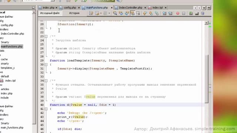The image size is (237, 133).
Task: Toggle rectangular selection mode
Action: point(138,13)
